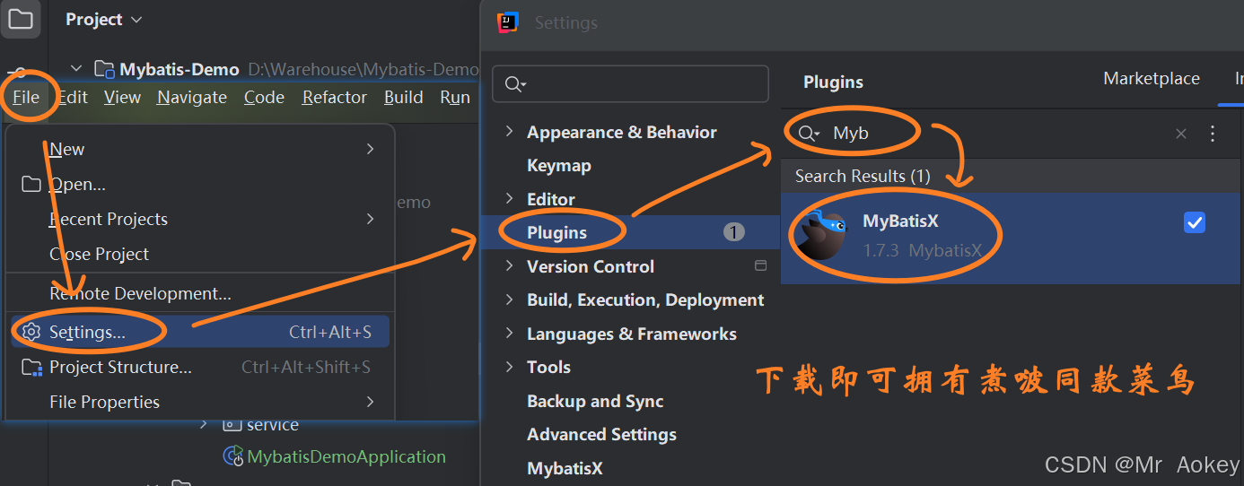Expand the Editor settings group

[510, 199]
